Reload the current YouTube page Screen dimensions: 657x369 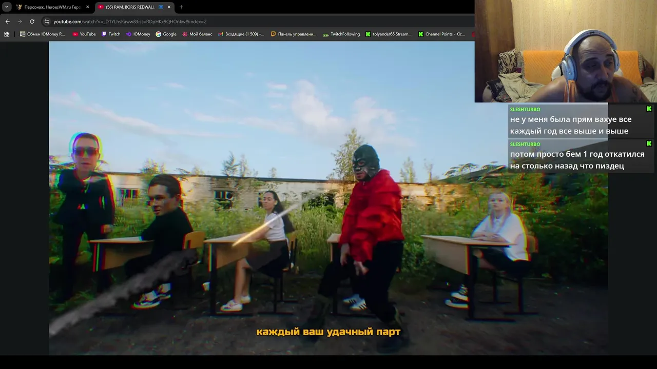[32, 22]
